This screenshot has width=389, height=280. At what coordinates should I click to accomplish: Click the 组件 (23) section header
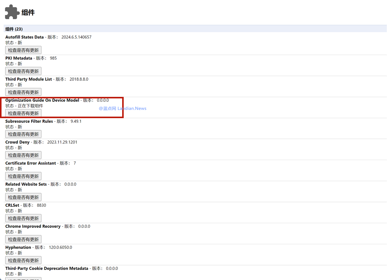click(x=14, y=29)
